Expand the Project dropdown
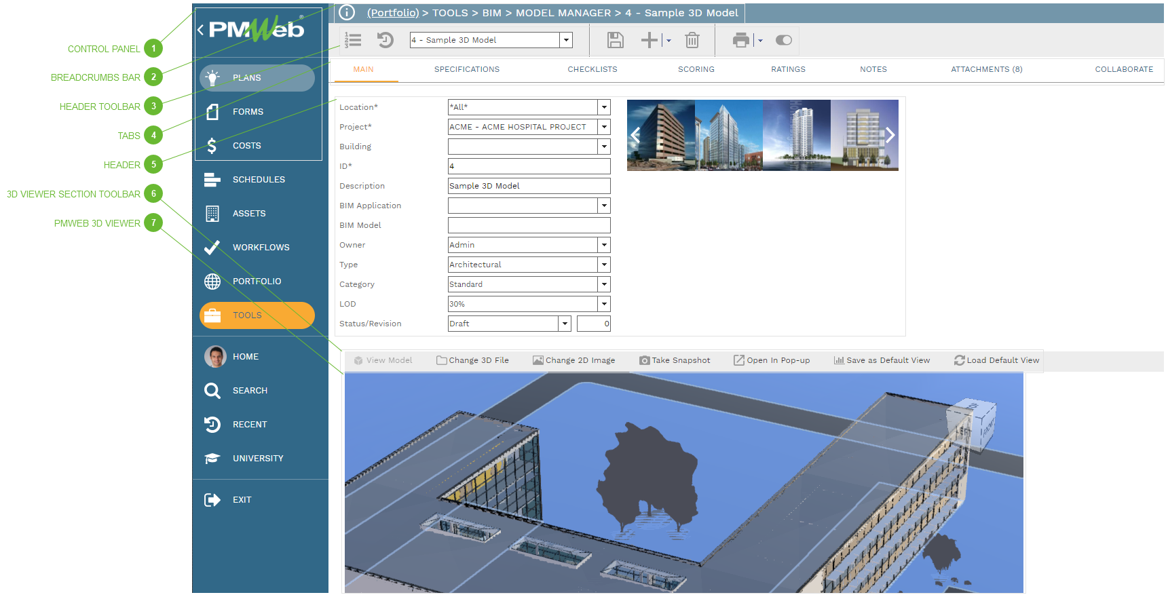Image resolution: width=1168 pixels, height=597 pixels. click(x=604, y=127)
